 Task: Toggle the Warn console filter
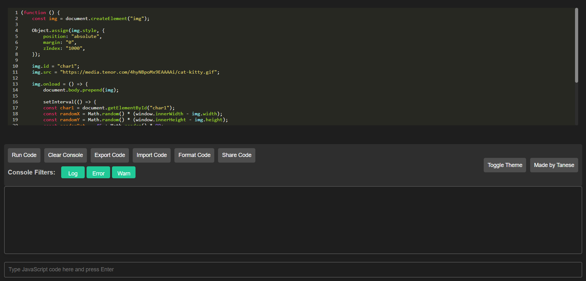pyautogui.click(x=124, y=173)
